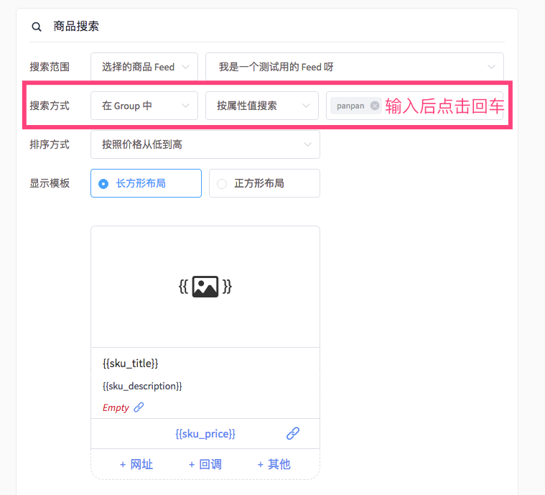Click the Empty link text
The image size is (545, 495).
point(116,407)
